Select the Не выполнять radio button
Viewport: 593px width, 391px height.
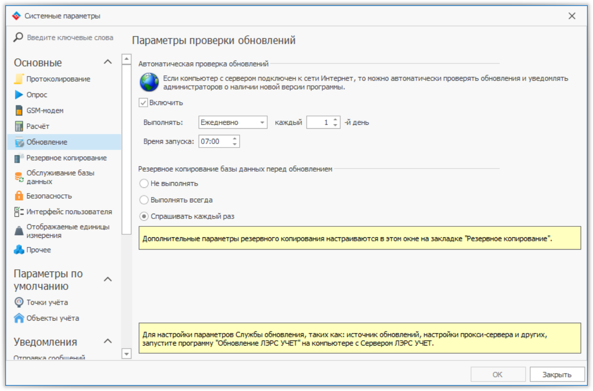143,183
